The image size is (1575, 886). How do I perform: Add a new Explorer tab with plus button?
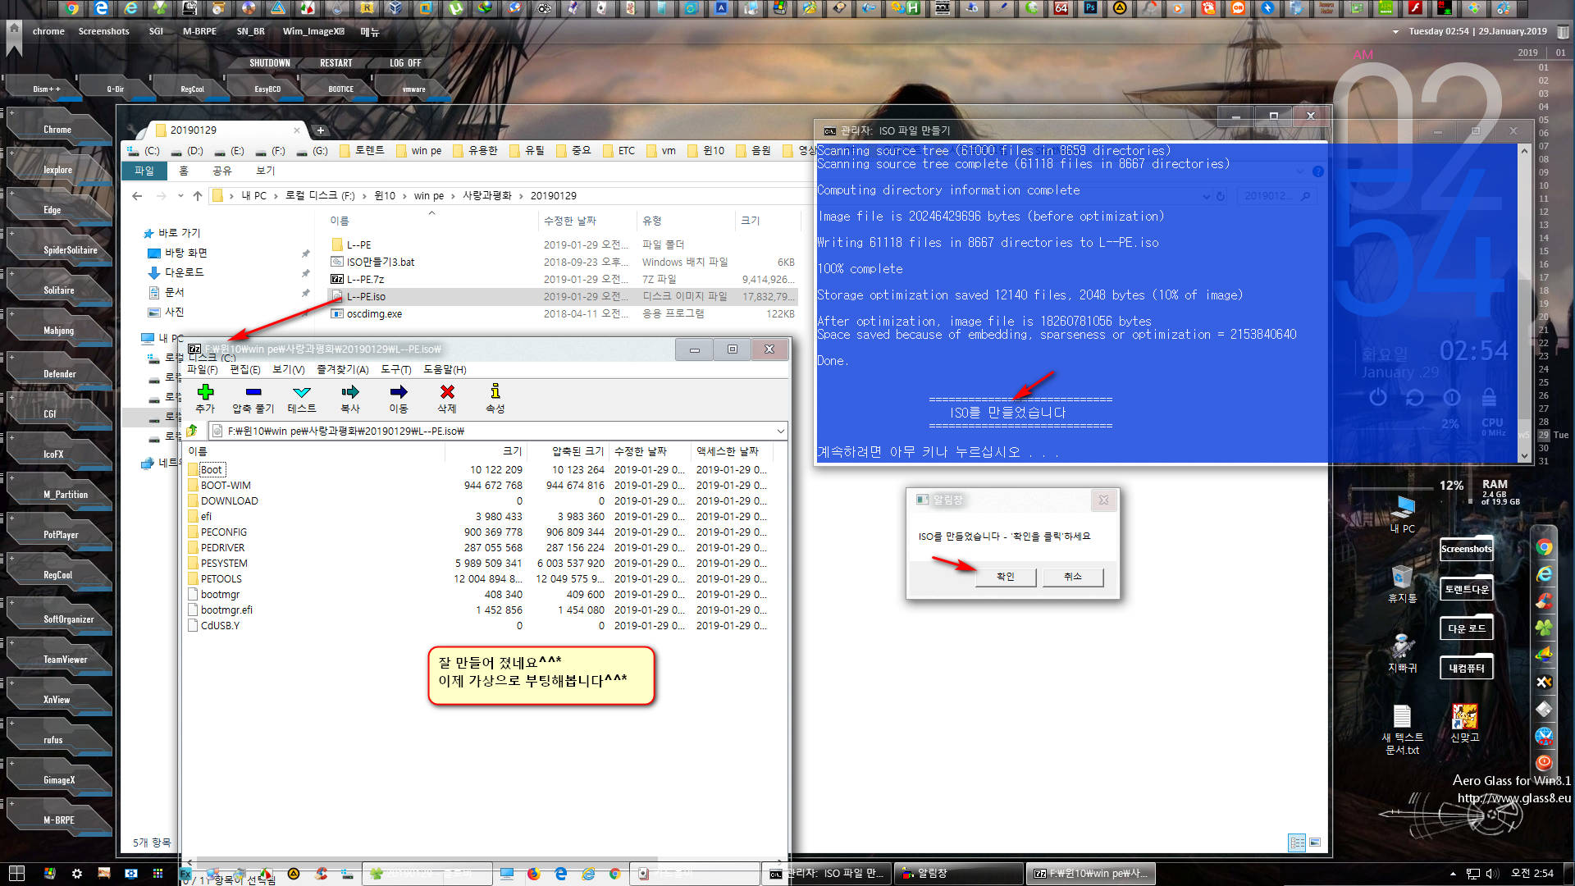click(321, 130)
